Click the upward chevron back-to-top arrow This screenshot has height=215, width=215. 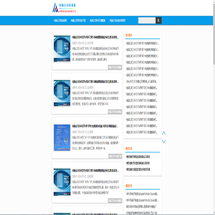point(164,133)
